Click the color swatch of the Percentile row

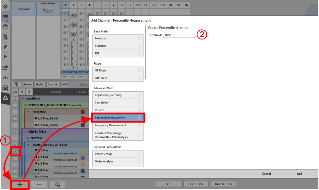click(83, 112)
